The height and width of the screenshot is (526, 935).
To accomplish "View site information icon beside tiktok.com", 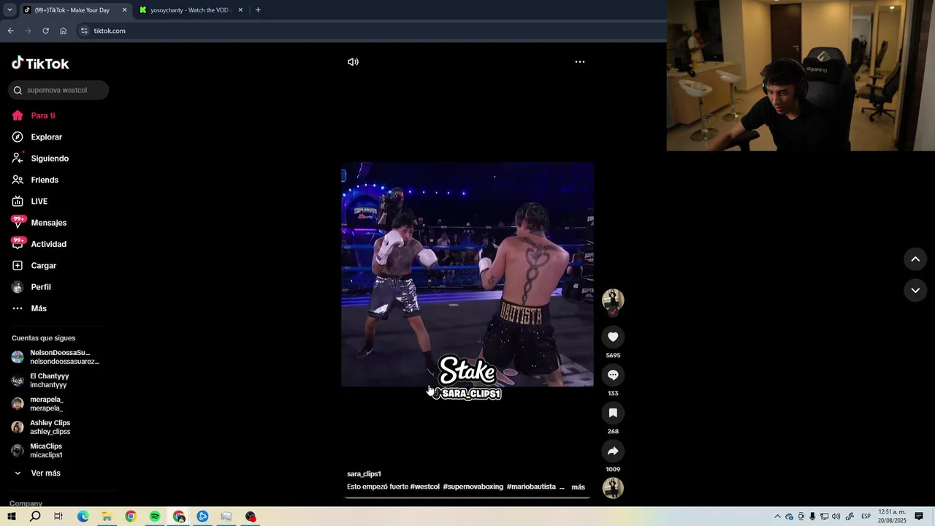I will click(84, 31).
